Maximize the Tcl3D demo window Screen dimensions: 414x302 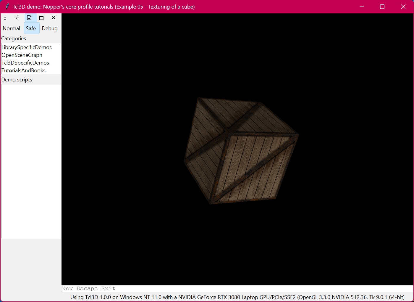pos(382,7)
